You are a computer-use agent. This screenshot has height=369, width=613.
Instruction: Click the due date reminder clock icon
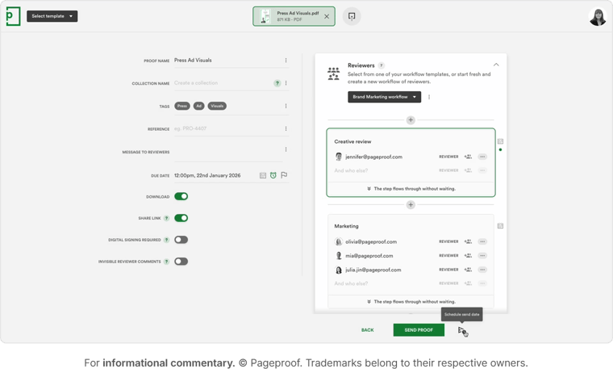pyautogui.click(x=273, y=175)
